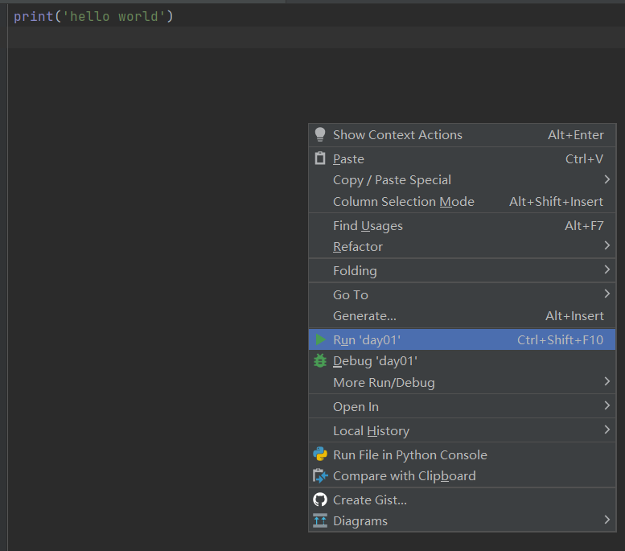Expand the Local History submenu arrow
The width and height of the screenshot is (625, 551).
(606, 430)
